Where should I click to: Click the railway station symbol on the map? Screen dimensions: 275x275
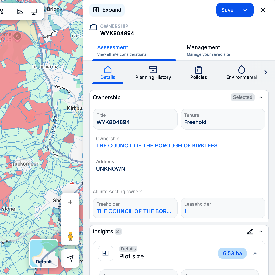pos(72,183)
